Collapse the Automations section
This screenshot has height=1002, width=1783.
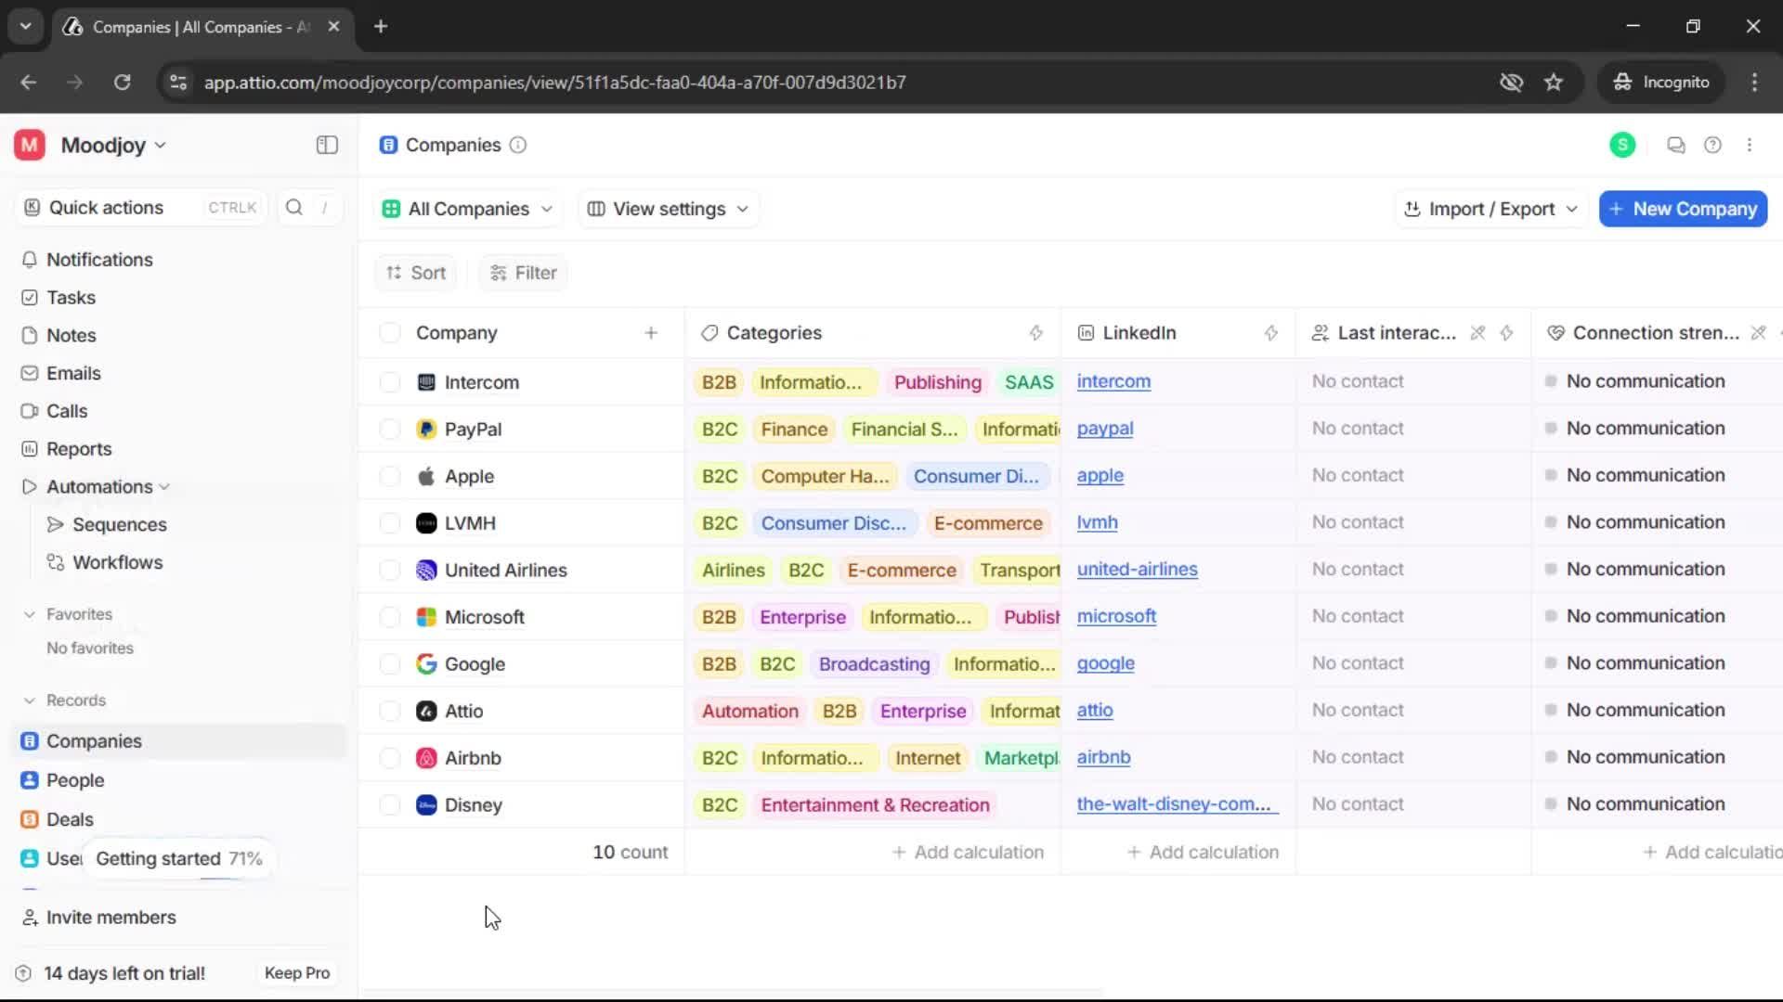point(164,486)
